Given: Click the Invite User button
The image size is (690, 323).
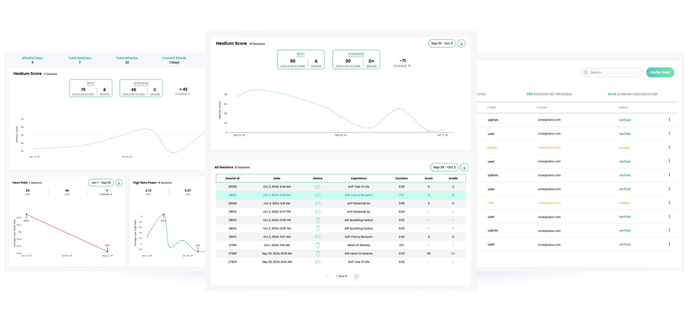Looking at the screenshot, I should click(x=660, y=72).
